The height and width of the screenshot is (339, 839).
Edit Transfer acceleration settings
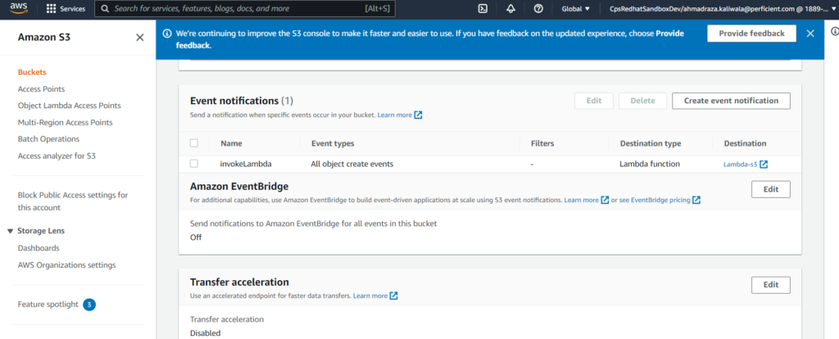[x=770, y=285]
